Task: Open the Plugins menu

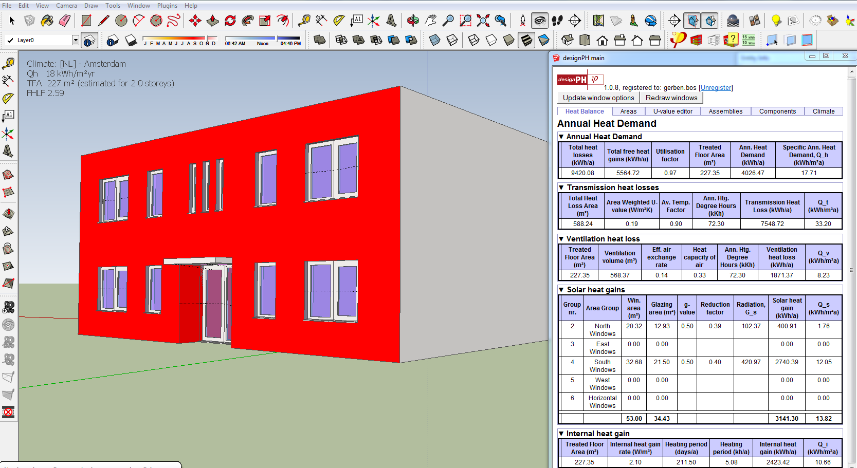Action: (167, 6)
